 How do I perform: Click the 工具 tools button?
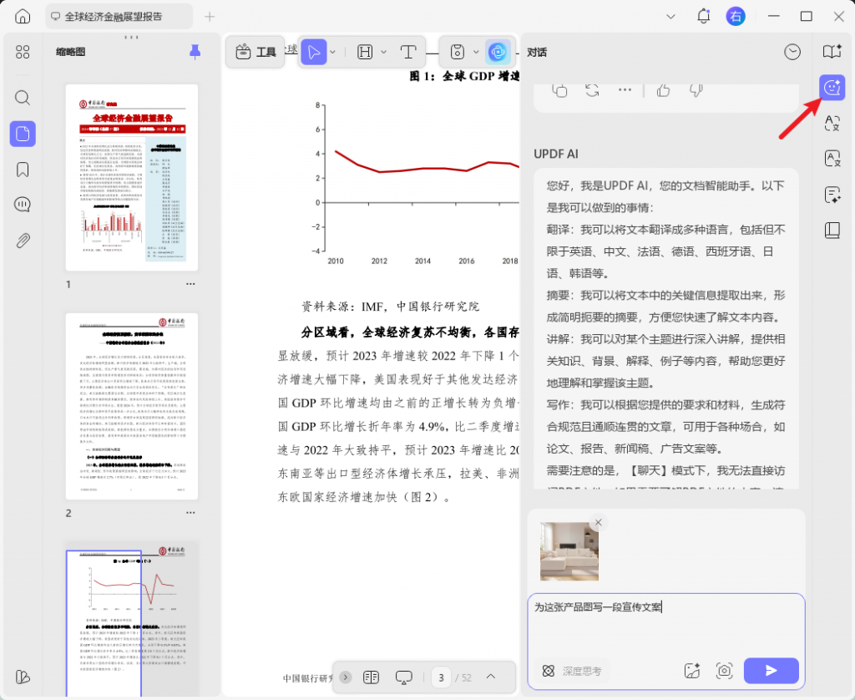[256, 52]
